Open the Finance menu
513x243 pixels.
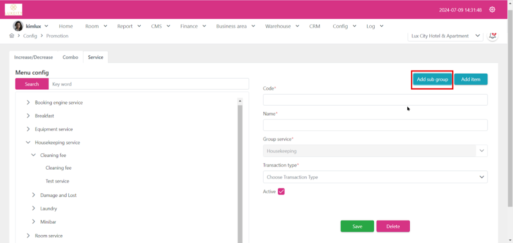point(192,26)
